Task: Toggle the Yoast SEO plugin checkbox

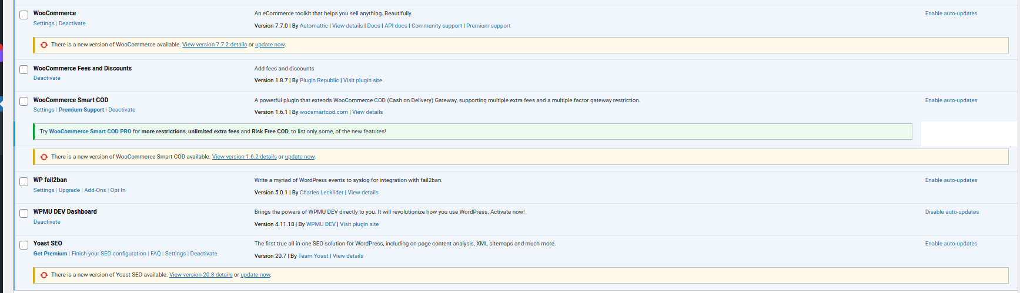Action: coord(24,245)
